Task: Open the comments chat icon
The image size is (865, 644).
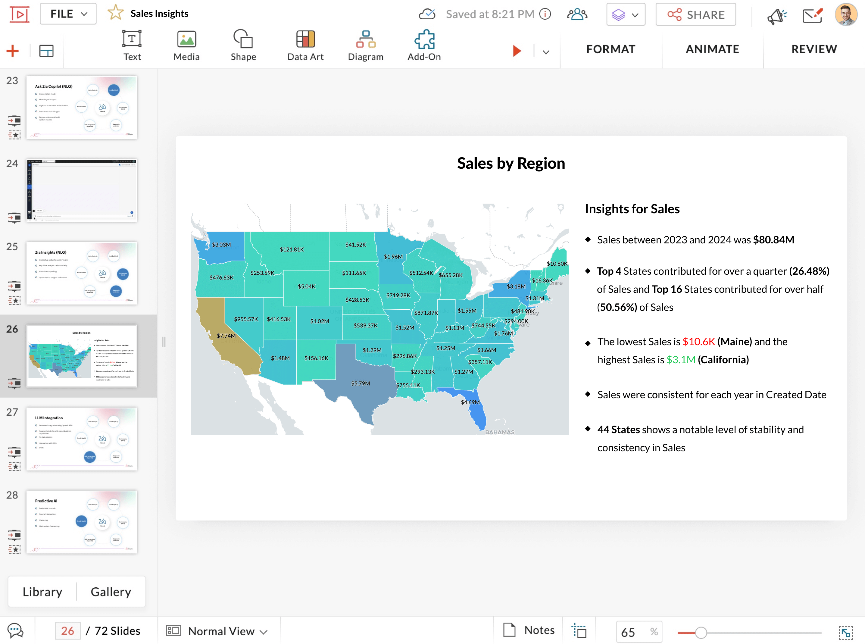Action: pyautogui.click(x=16, y=630)
